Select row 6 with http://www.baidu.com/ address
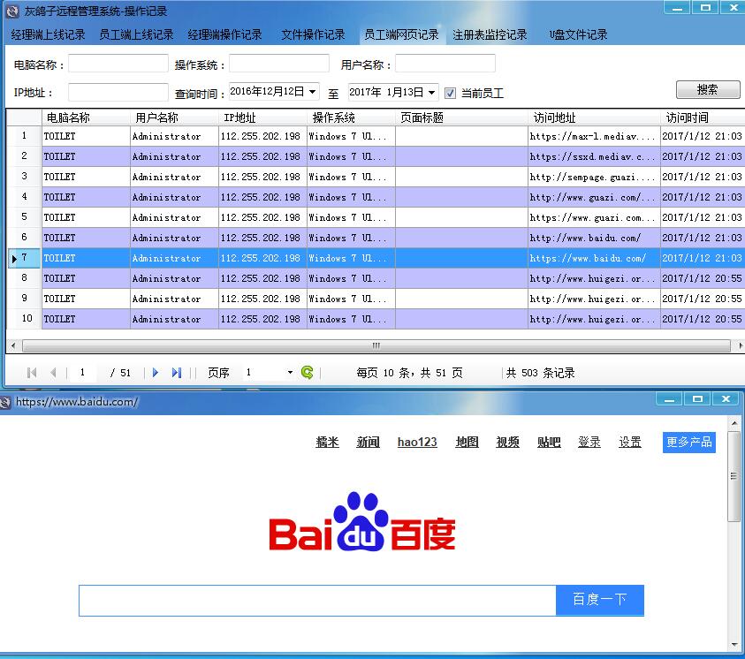The height and width of the screenshot is (659, 745). (x=376, y=238)
